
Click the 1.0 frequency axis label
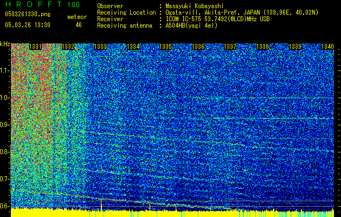tap(5, 98)
